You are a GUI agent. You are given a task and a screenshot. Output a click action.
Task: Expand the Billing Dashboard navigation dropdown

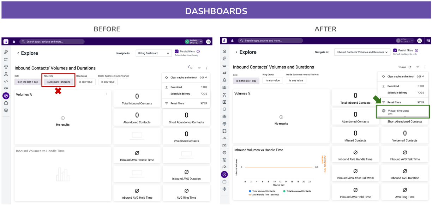pyautogui.click(x=154, y=53)
